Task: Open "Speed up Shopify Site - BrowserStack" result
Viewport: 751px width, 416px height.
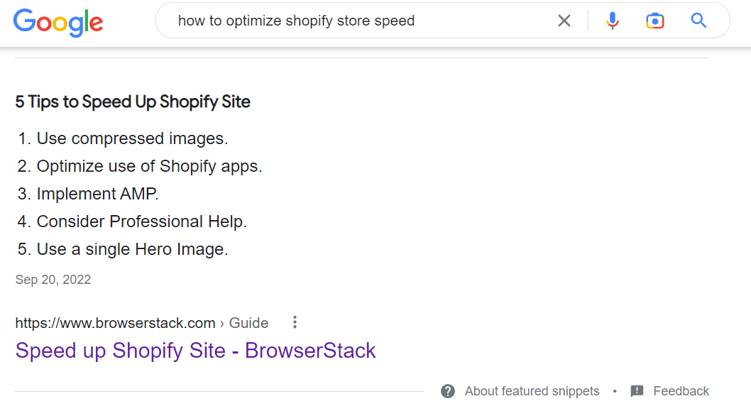Action: click(x=195, y=350)
